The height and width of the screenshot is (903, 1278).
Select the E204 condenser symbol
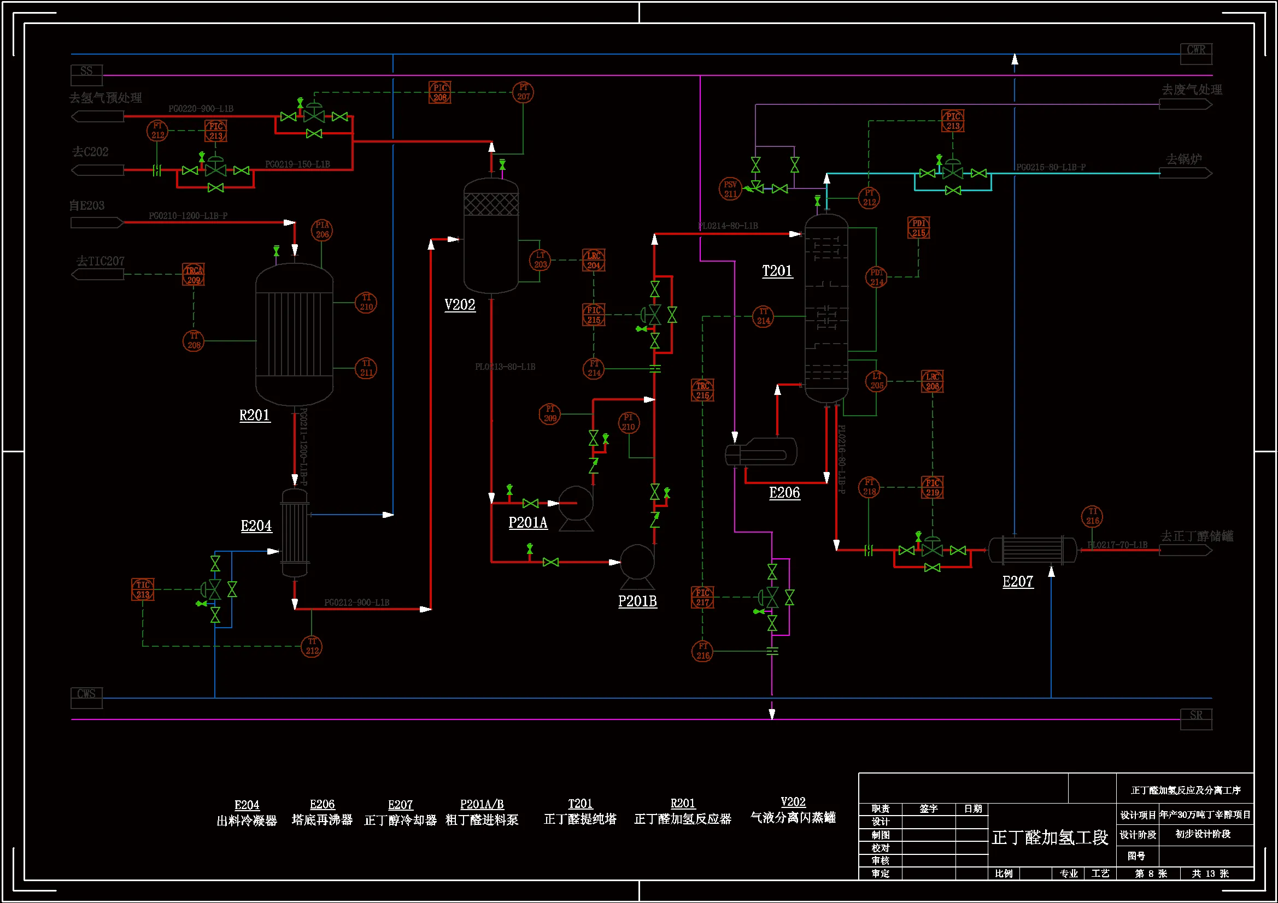[x=295, y=533]
